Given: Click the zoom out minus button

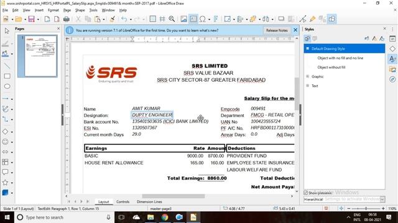Looking at the screenshot, I should [349, 208].
